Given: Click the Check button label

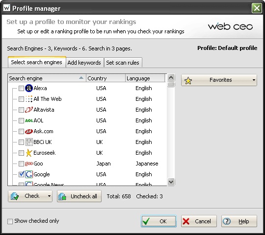Looking at the screenshot, I should [x=32, y=196].
